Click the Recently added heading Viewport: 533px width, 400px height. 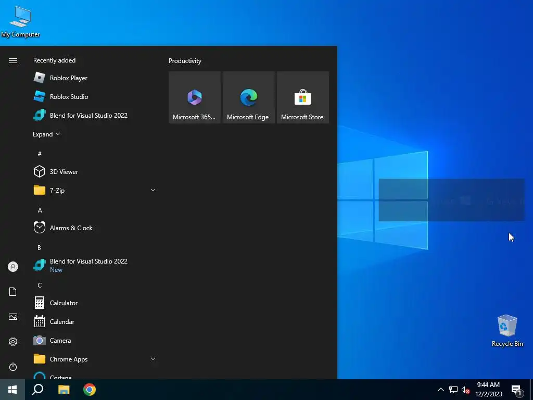click(x=54, y=60)
